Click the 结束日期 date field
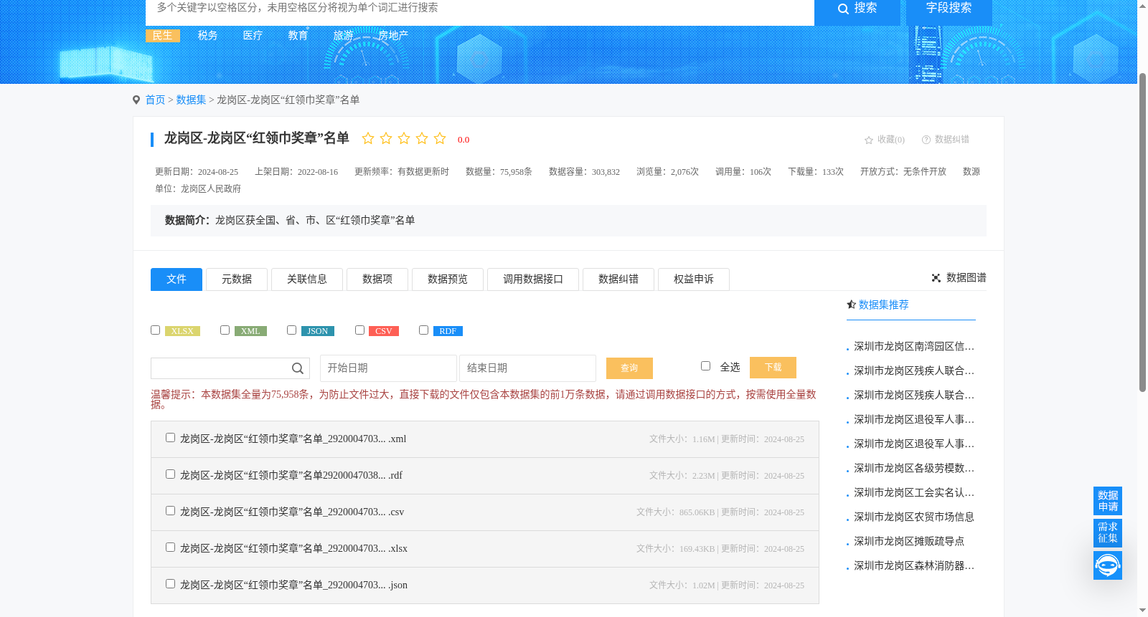 (x=527, y=368)
